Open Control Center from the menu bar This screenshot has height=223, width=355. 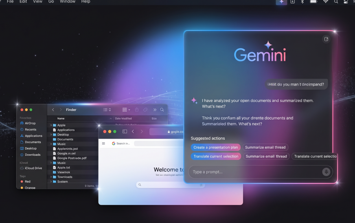346,2
